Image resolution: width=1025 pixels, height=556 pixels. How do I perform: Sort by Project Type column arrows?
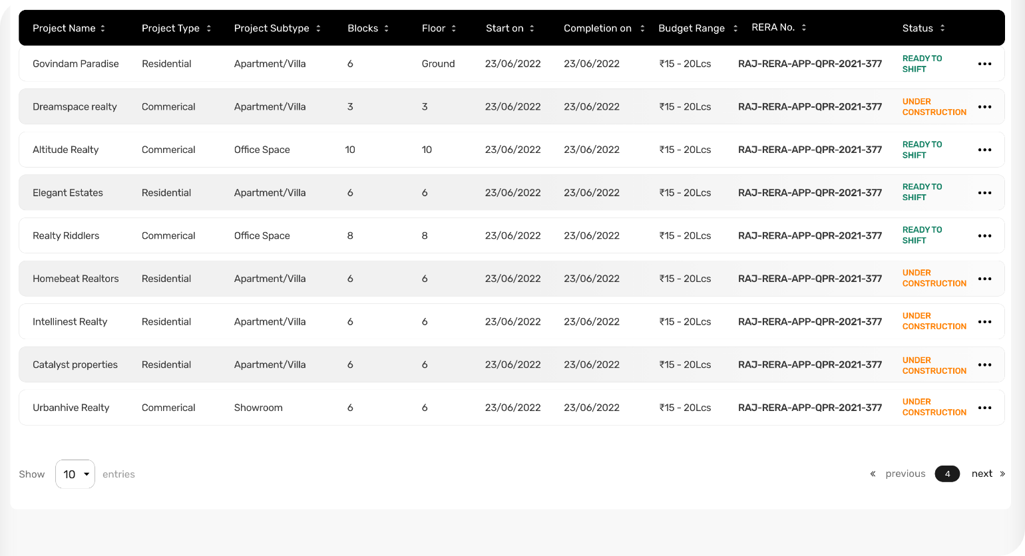click(x=209, y=29)
